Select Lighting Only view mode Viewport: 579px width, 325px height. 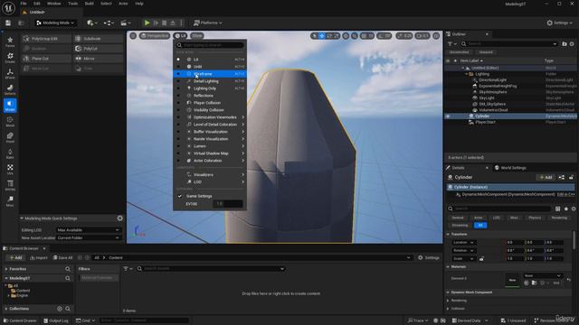coord(210,88)
